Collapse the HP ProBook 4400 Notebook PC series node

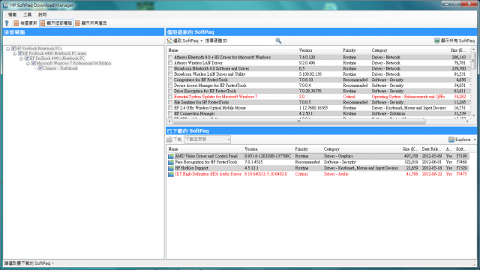pos(15,53)
